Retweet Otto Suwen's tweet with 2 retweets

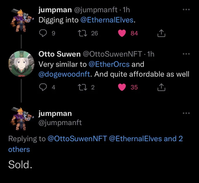83,87
